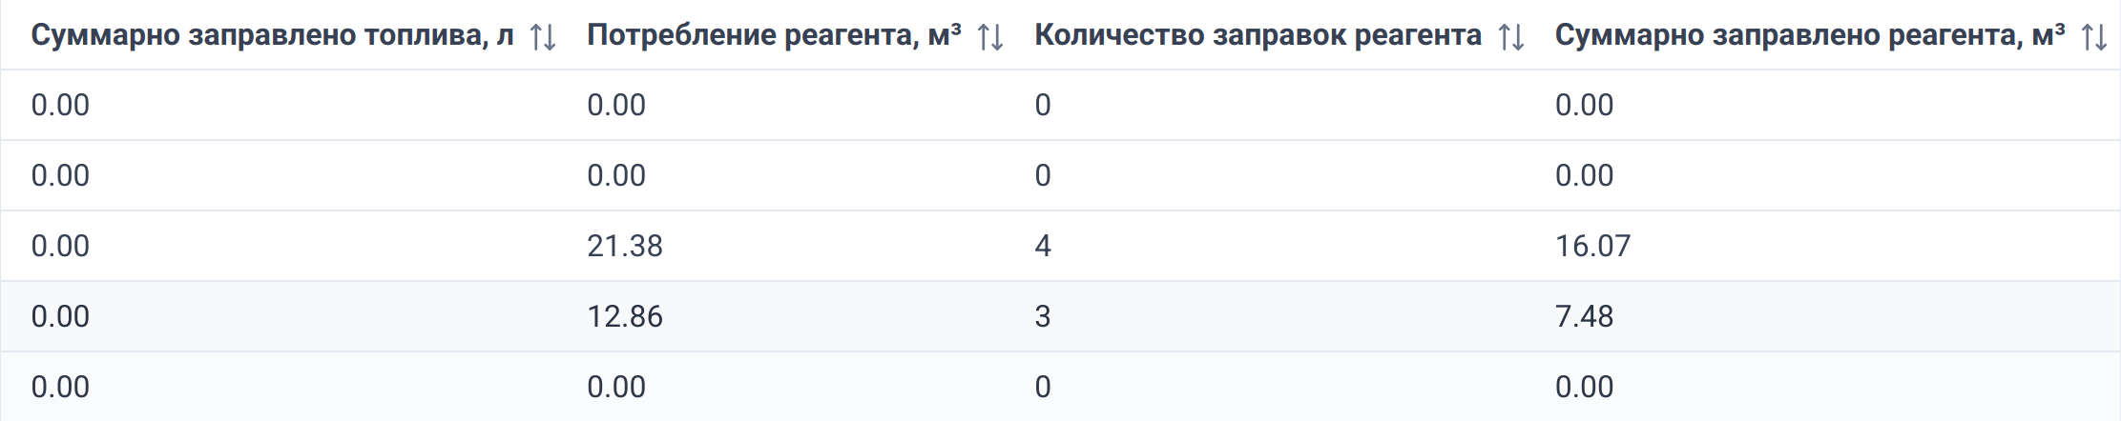2121x421 pixels.
Task: Select the highlighted row's fuel cell 0.00
Action: (x=60, y=316)
